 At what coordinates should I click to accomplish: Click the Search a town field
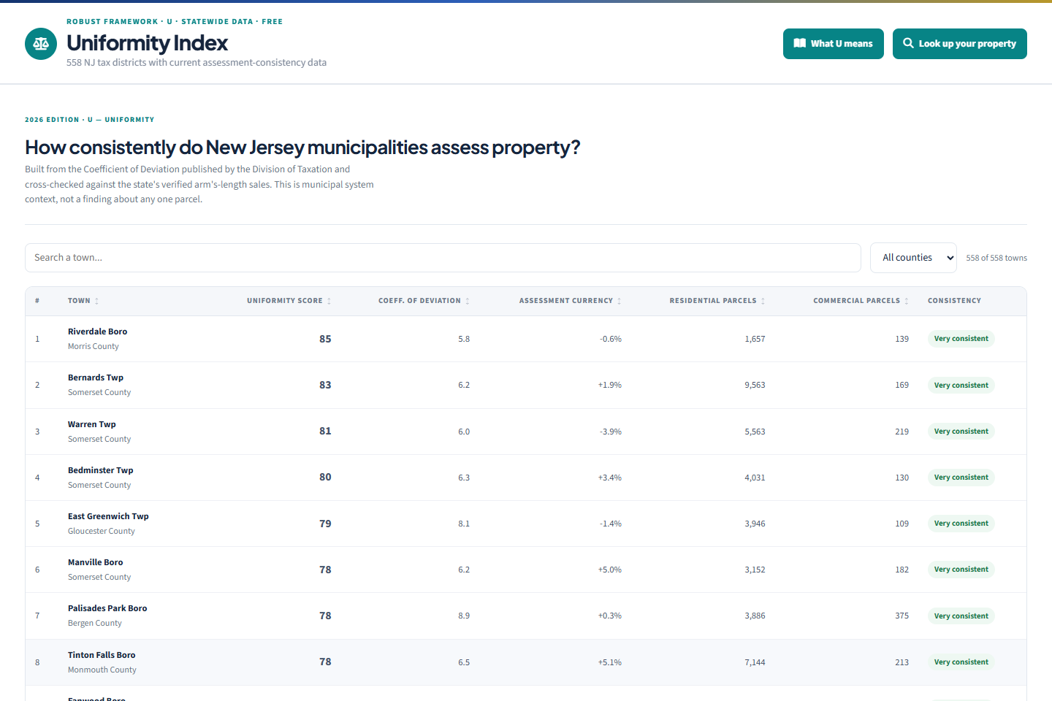click(x=443, y=258)
